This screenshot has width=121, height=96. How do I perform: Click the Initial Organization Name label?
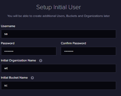click(x=18, y=60)
